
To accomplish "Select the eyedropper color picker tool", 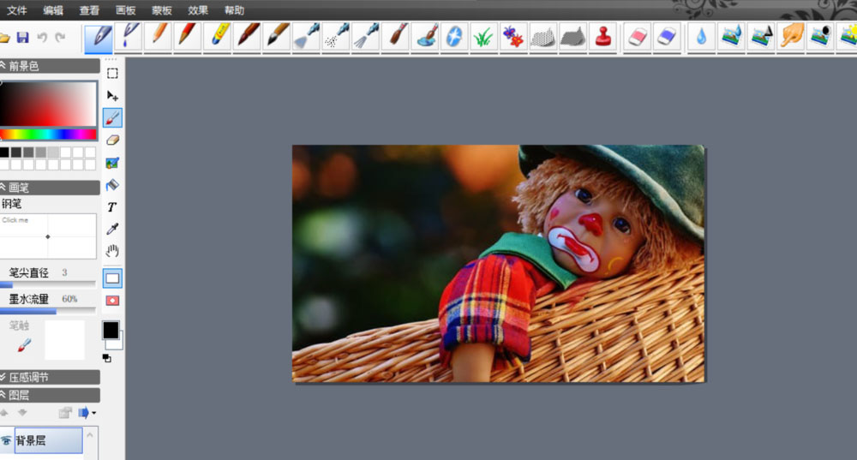I will tap(112, 229).
